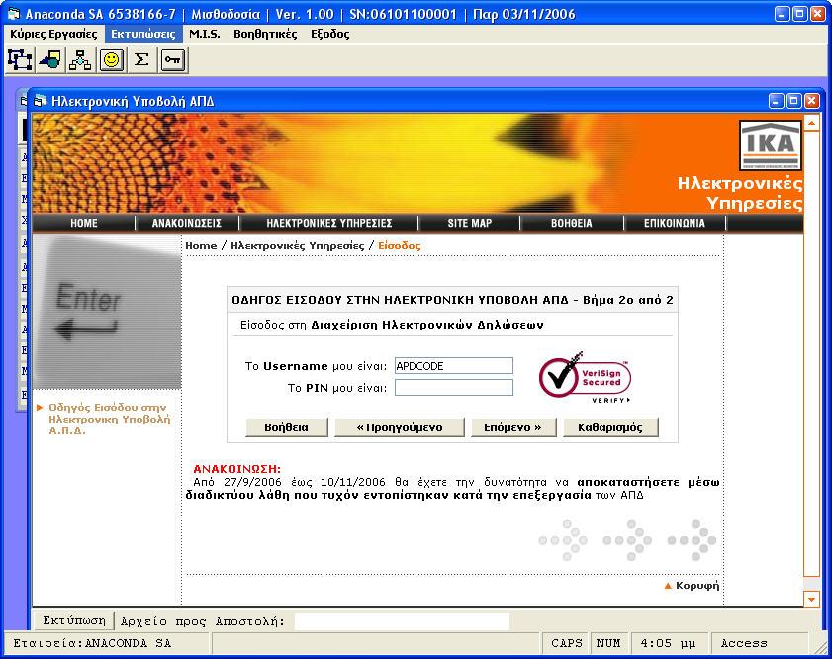The height and width of the screenshot is (659, 832).
Task: Click the Είσοδος breadcrumb link
Action: (399, 245)
